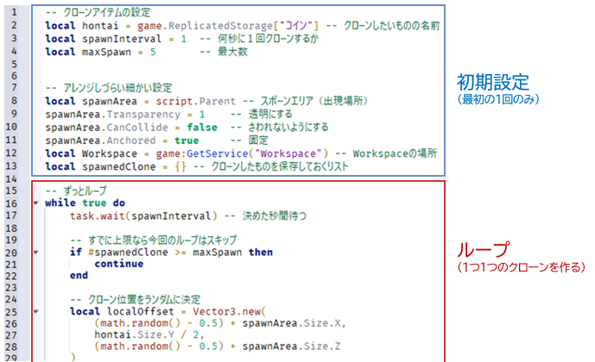This screenshot has width=595, height=362.
Task: Click script.Parent on line 8
Action: click(196, 101)
